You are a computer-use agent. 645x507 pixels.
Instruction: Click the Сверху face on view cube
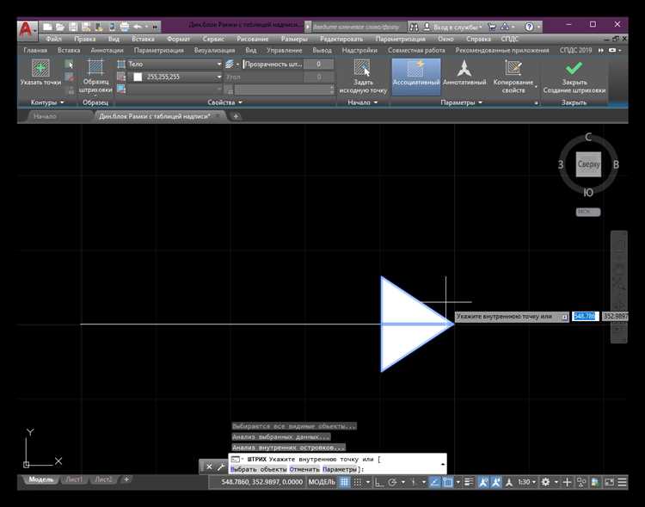[588, 164]
